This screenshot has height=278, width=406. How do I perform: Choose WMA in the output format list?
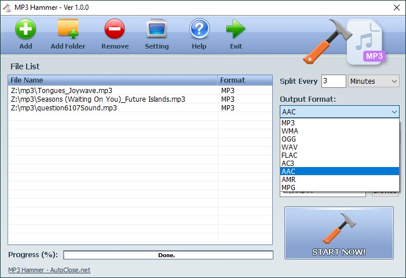(339, 131)
